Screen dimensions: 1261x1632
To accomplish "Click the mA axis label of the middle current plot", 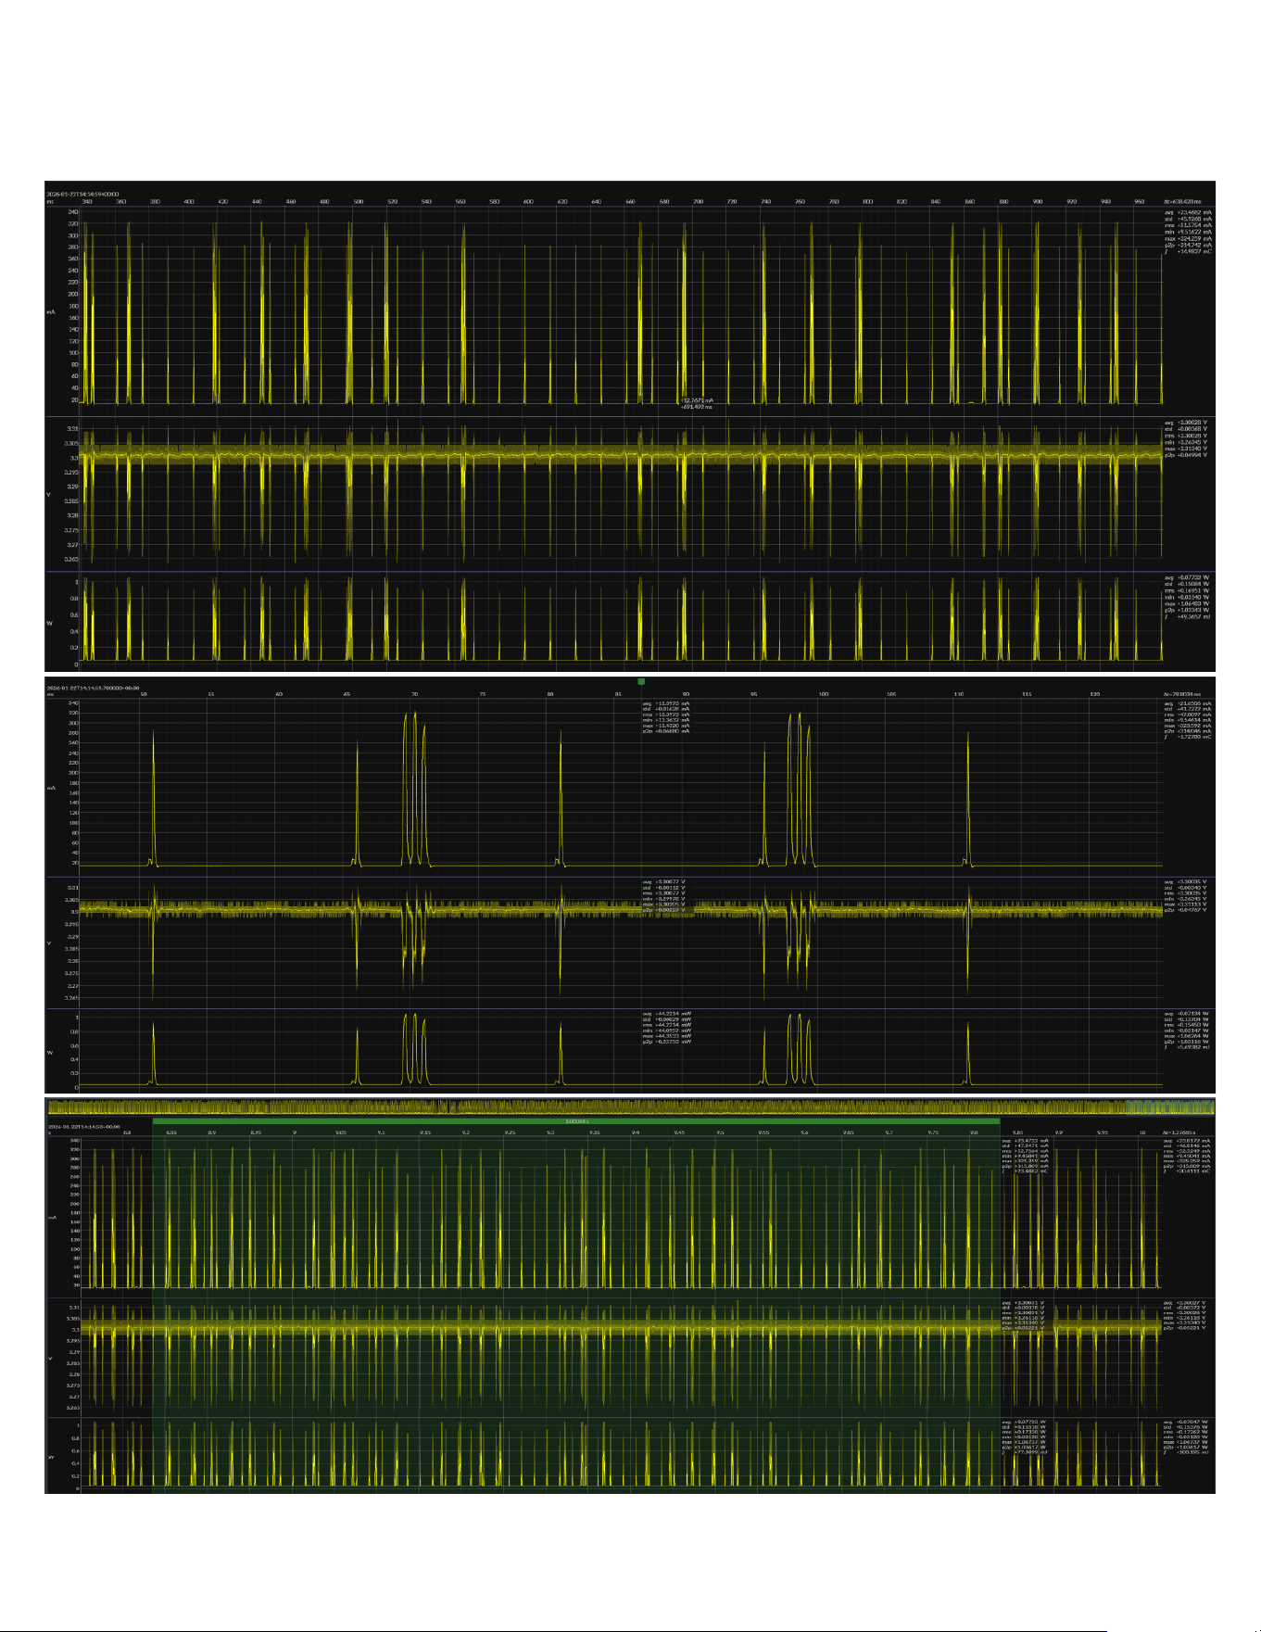I will 51,788.
